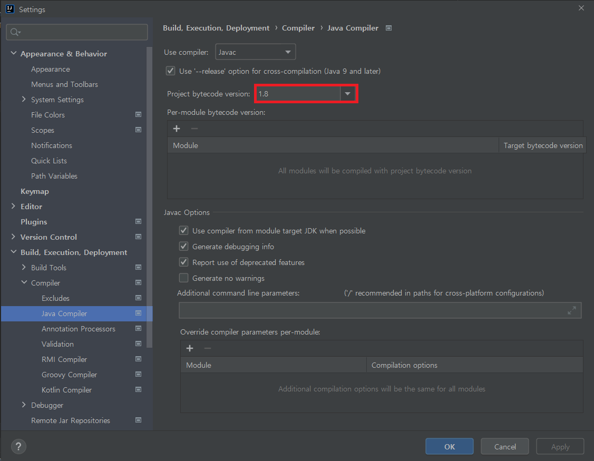Viewport: 594px width, 461px height.
Task: Click the Additional command line parameters field
Action: (x=380, y=310)
